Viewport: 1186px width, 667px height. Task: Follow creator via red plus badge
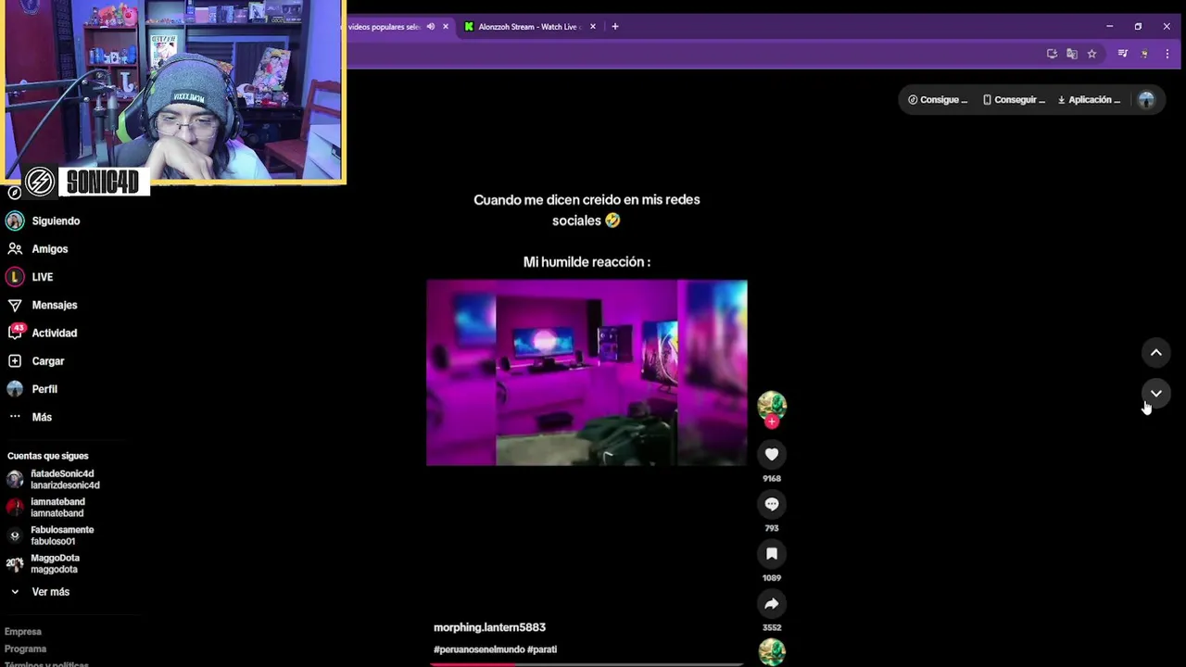click(772, 422)
